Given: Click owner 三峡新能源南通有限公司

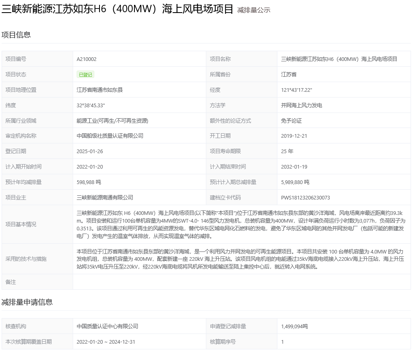Looking at the screenshot, I should coord(105,197).
